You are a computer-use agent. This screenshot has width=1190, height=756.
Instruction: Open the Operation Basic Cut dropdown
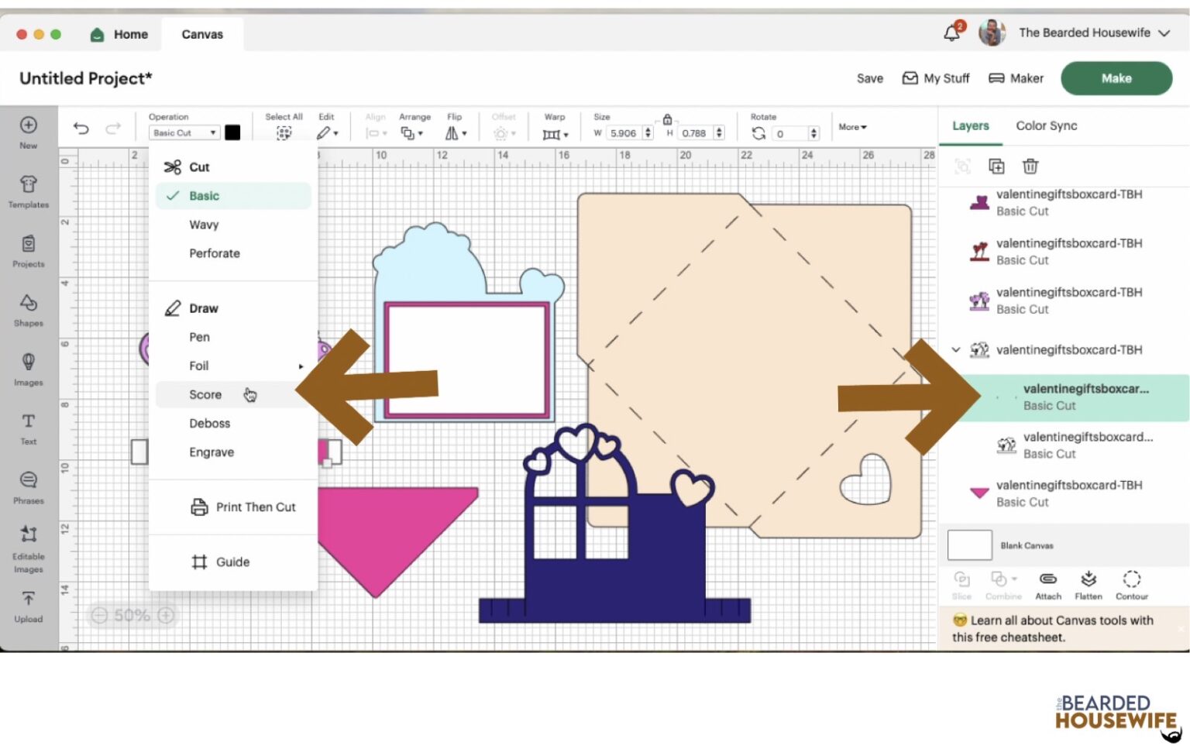click(184, 133)
